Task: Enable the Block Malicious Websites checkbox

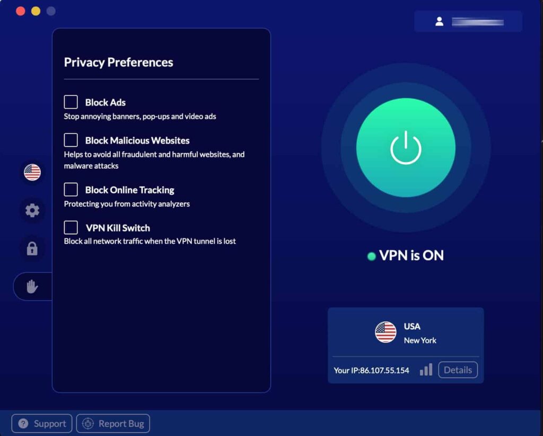Action: (x=71, y=140)
